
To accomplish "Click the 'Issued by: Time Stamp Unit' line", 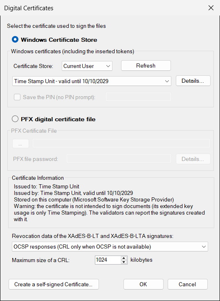I will tap(73, 193).
